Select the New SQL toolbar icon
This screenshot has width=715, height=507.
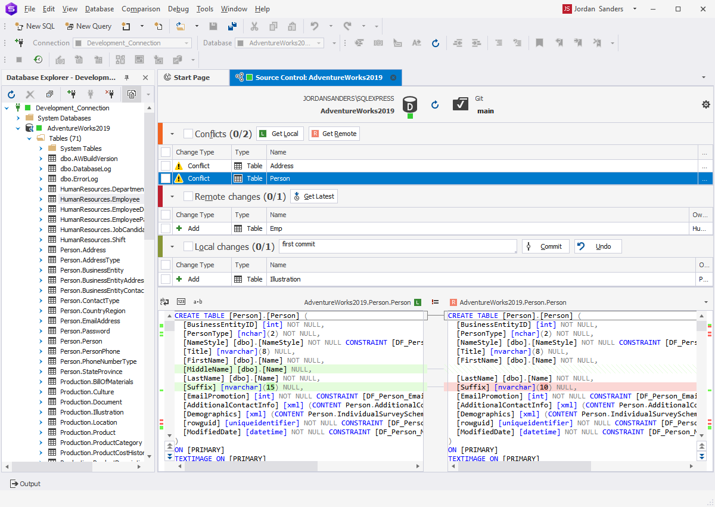[x=34, y=26]
